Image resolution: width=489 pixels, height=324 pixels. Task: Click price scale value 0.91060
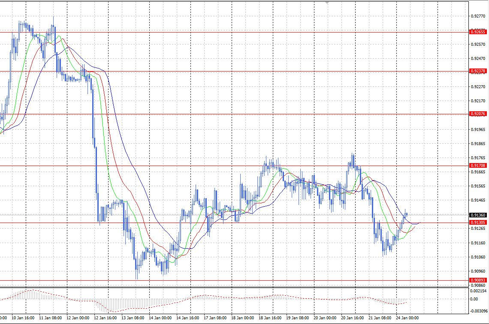pos(478,257)
